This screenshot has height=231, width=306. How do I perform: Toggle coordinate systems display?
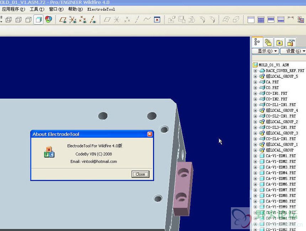tap(93, 20)
